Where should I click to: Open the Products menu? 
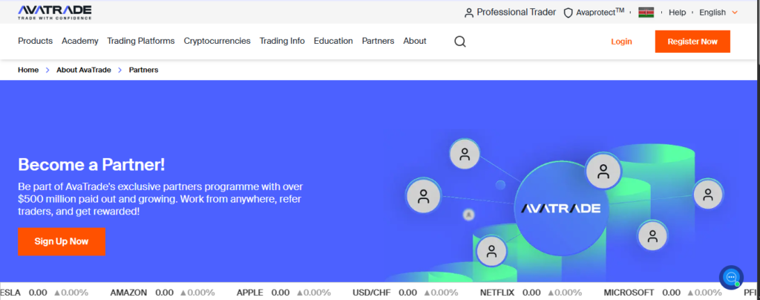[x=35, y=41]
